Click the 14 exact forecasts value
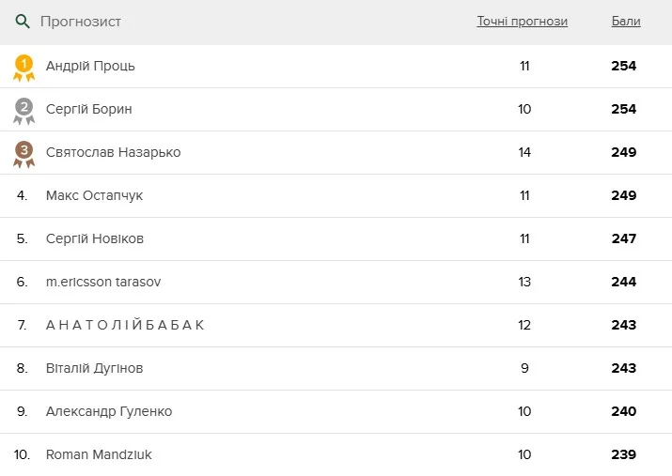 (524, 152)
